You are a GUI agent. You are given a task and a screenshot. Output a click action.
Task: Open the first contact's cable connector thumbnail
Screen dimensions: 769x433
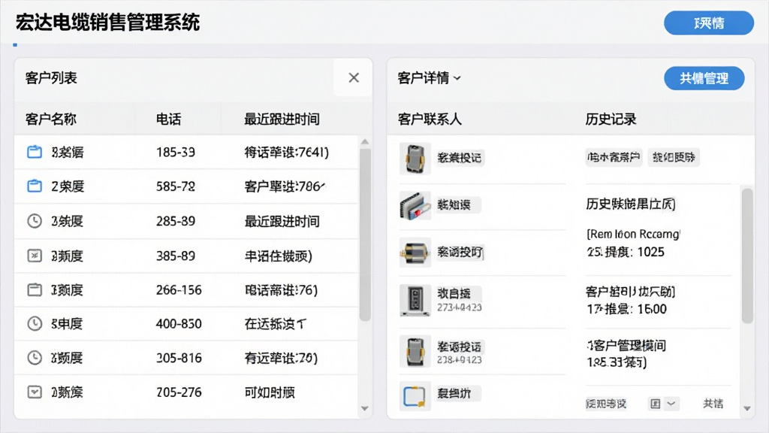(415, 159)
